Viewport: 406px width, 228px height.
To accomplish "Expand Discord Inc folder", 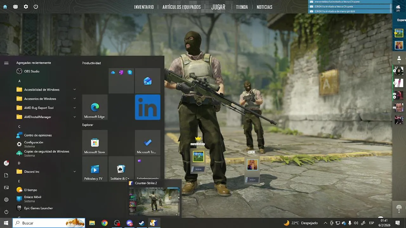I will pyautogui.click(x=46, y=172).
